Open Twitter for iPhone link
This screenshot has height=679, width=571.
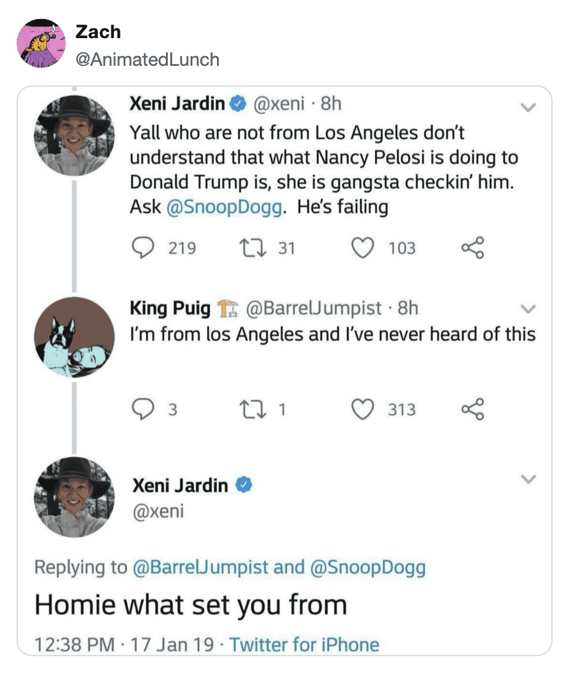(304, 645)
